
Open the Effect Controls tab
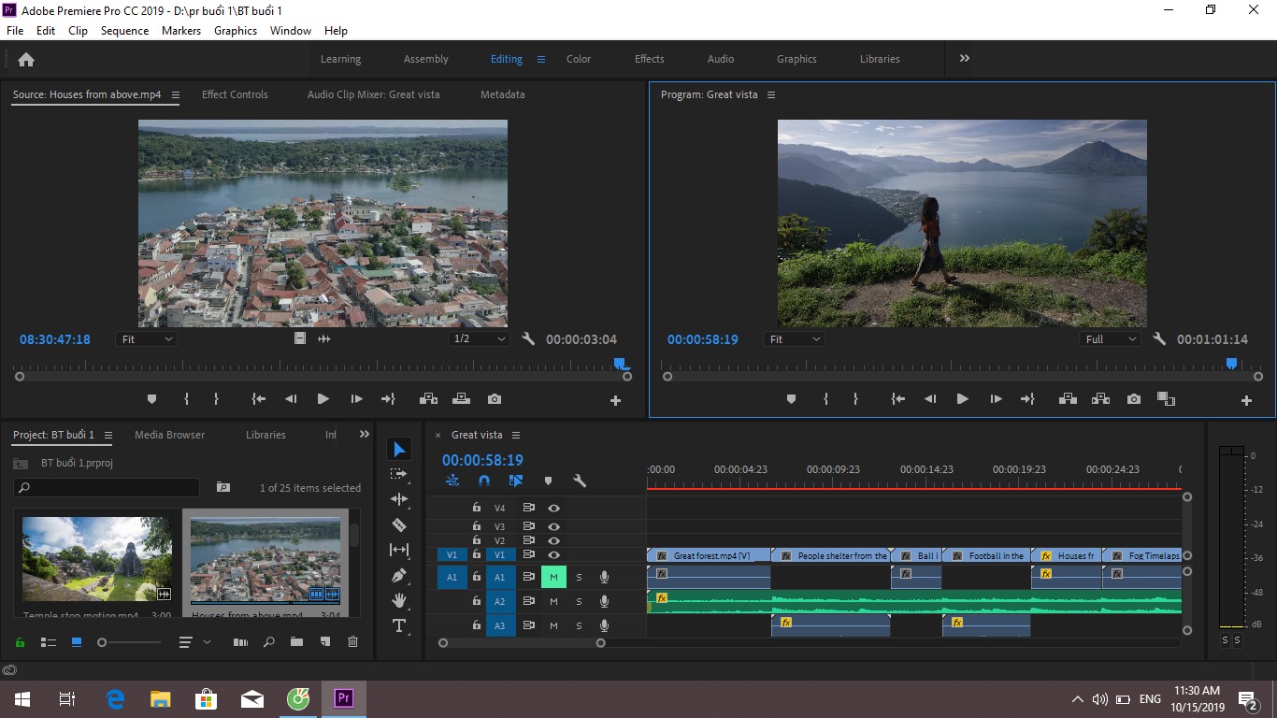click(x=235, y=94)
